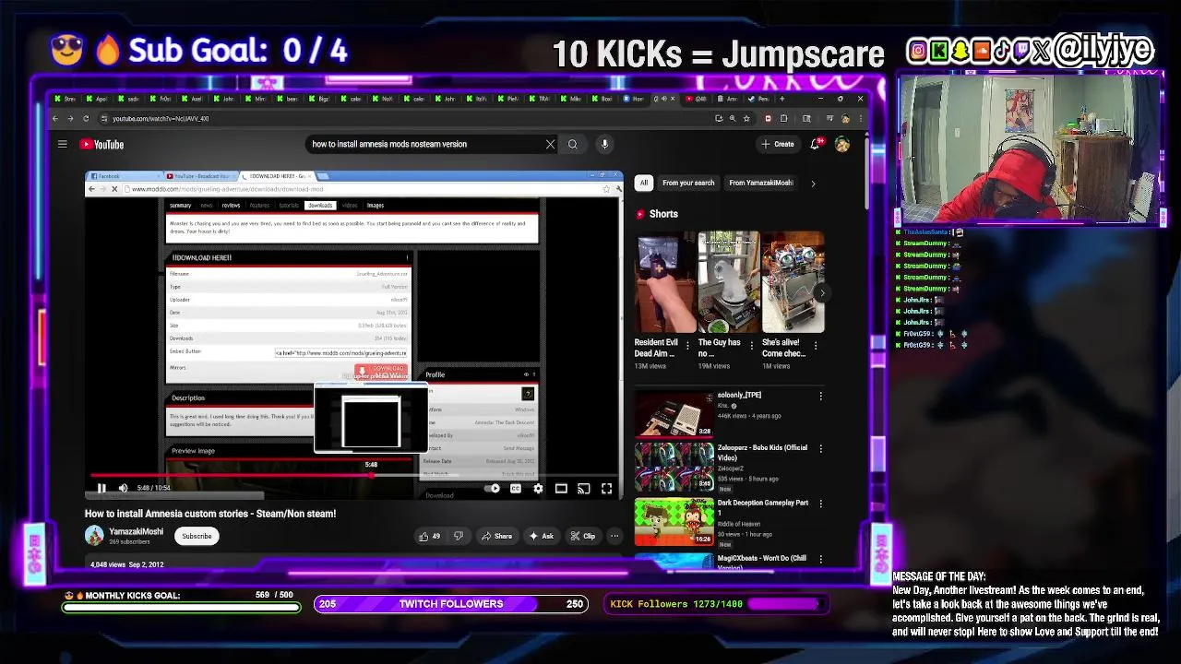The height and width of the screenshot is (664, 1181).
Task: Open the soloanly_[TPE] video thumbnail
Action: click(674, 413)
